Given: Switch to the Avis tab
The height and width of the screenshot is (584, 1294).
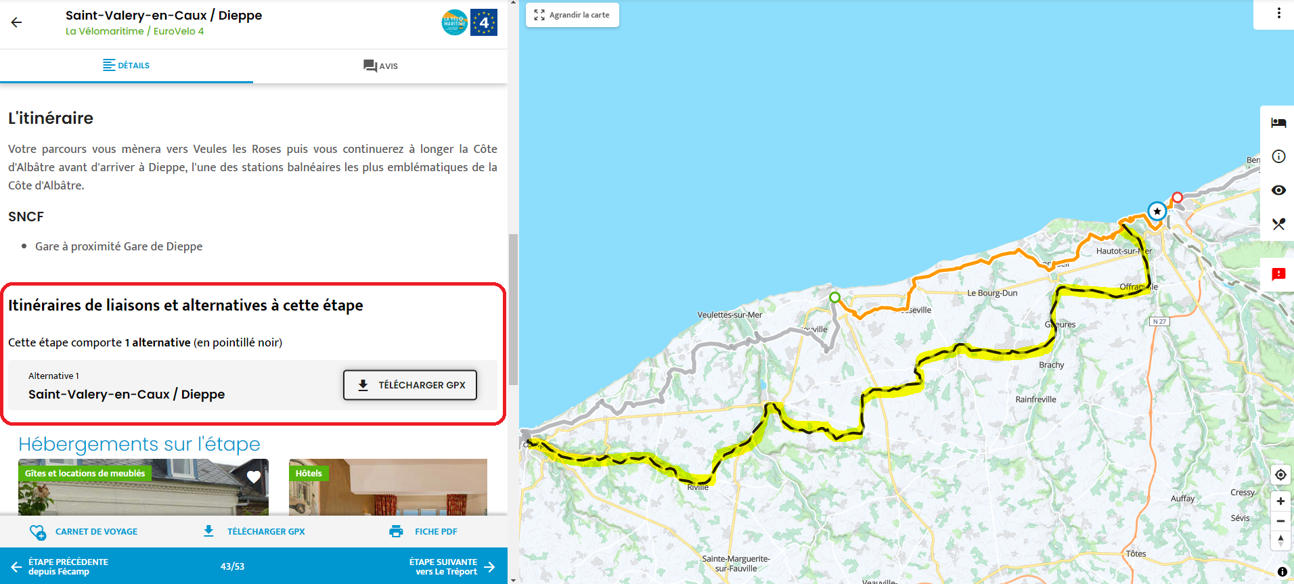Looking at the screenshot, I should tap(380, 66).
